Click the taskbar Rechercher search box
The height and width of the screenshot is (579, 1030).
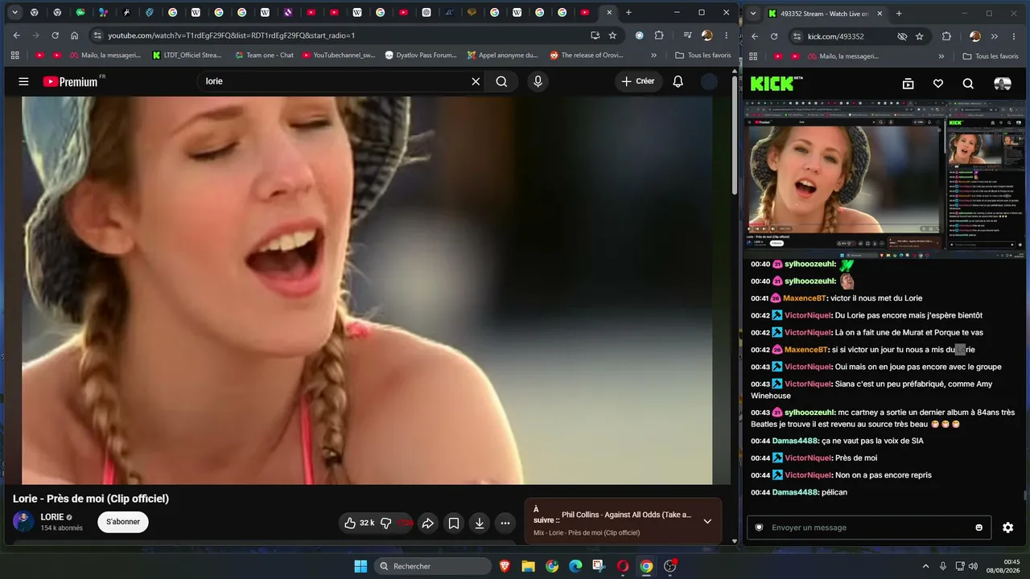click(x=433, y=566)
